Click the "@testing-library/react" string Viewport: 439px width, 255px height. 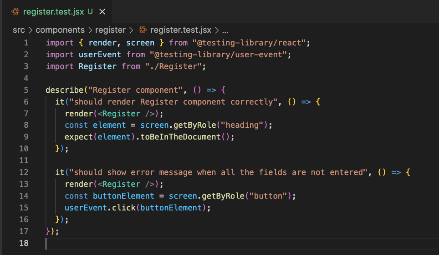(x=249, y=43)
